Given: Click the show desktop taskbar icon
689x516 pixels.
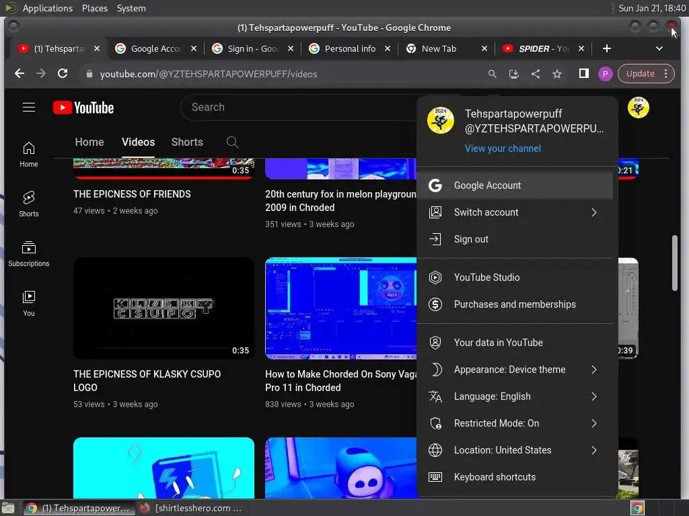Looking at the screenshot, I should pyautogui.click(x=8, y=508).
